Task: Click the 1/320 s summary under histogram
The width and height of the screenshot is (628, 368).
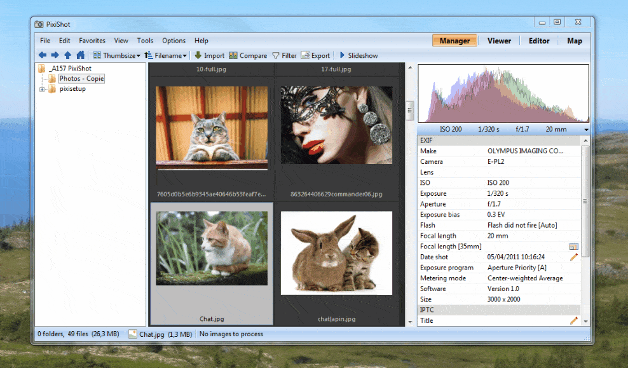Action: click(x=489, y=130)
